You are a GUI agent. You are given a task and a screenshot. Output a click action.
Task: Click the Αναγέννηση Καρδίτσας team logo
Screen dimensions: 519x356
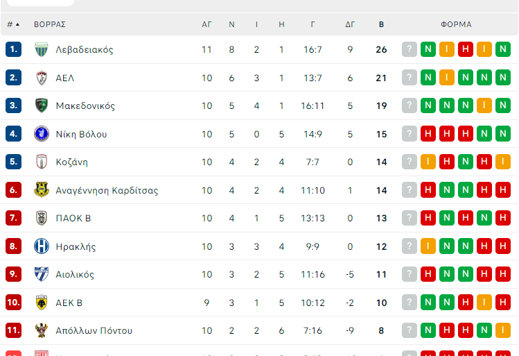coord(42,190)
